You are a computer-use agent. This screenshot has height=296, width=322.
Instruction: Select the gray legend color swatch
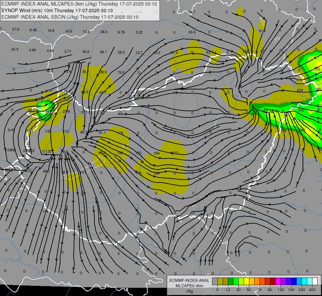(x=215, y=282)
